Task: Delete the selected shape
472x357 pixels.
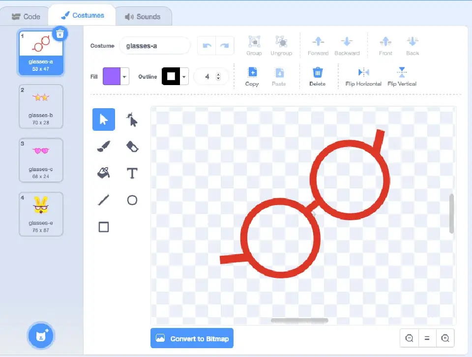Action: pyautogui.click(x=317, y=77)
